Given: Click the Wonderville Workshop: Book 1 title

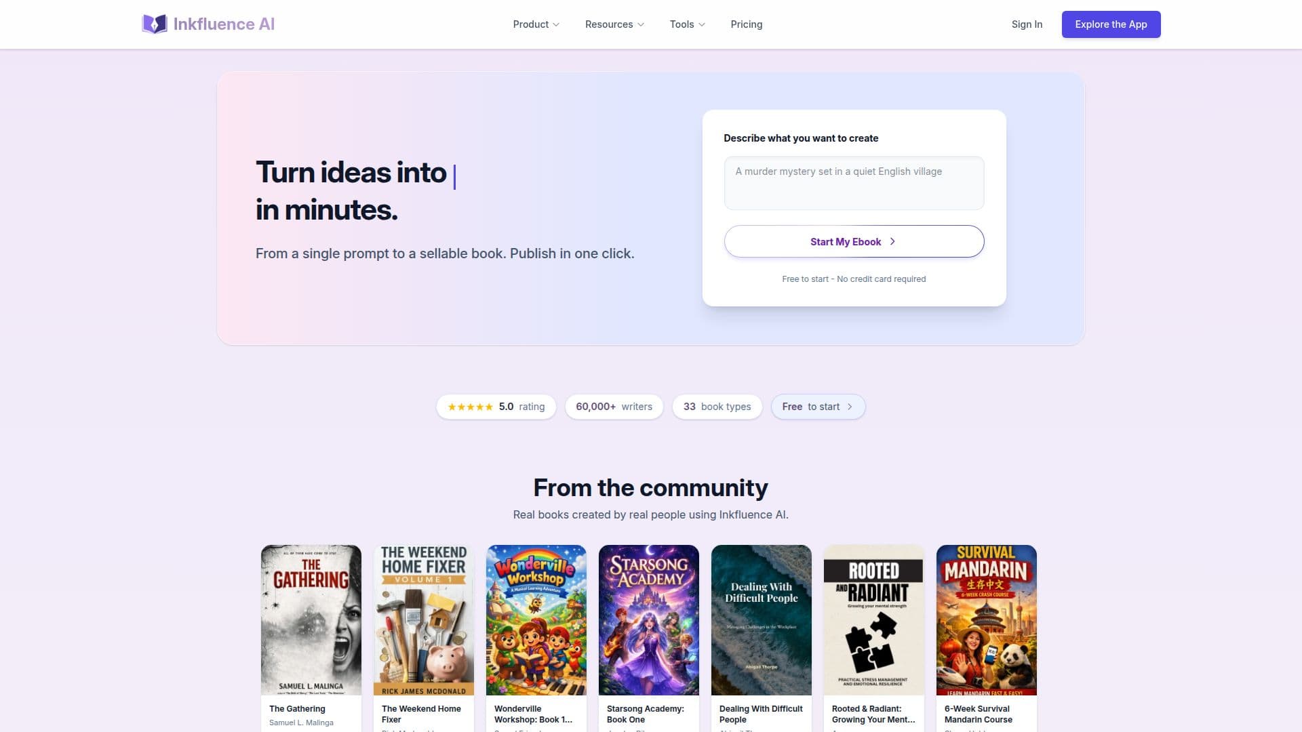Looking at the screenshot, I should [534, 714].
